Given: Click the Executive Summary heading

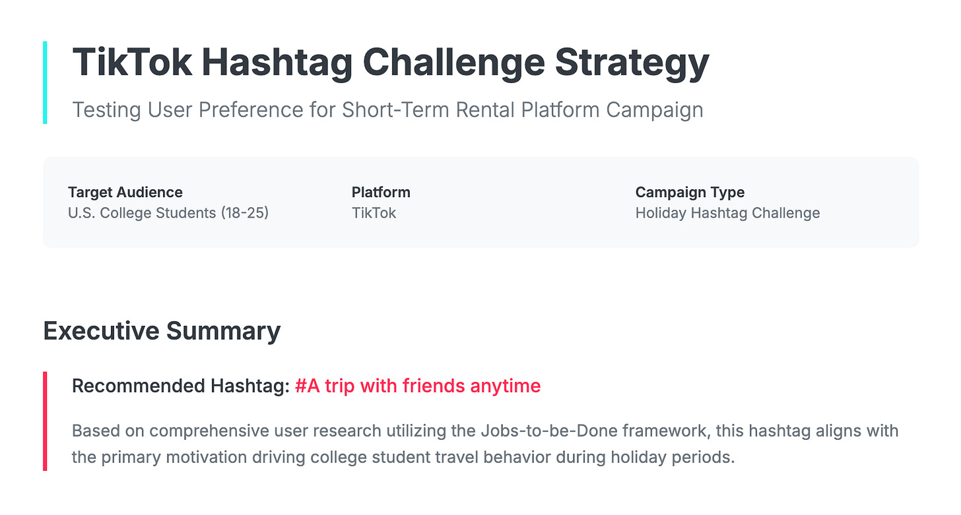Looking at the screenshot, I should (162, 331).
